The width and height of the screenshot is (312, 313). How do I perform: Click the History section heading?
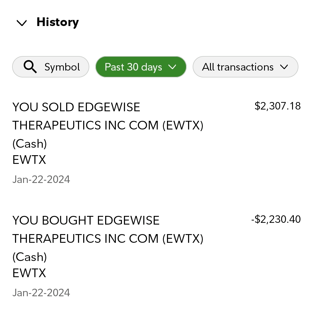pos(57,22)
